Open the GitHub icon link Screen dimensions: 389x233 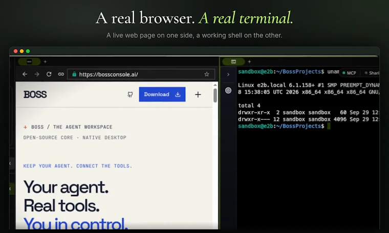click(x=130, y=95)
